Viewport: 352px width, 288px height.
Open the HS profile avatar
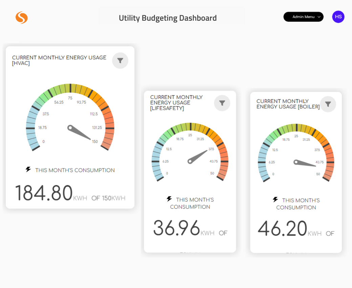pos(338,17)
